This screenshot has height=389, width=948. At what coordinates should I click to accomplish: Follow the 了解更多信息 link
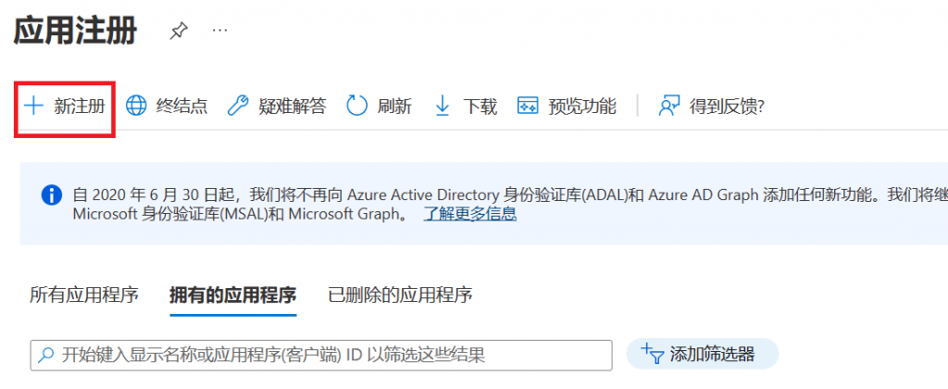(x=469, y=214)
